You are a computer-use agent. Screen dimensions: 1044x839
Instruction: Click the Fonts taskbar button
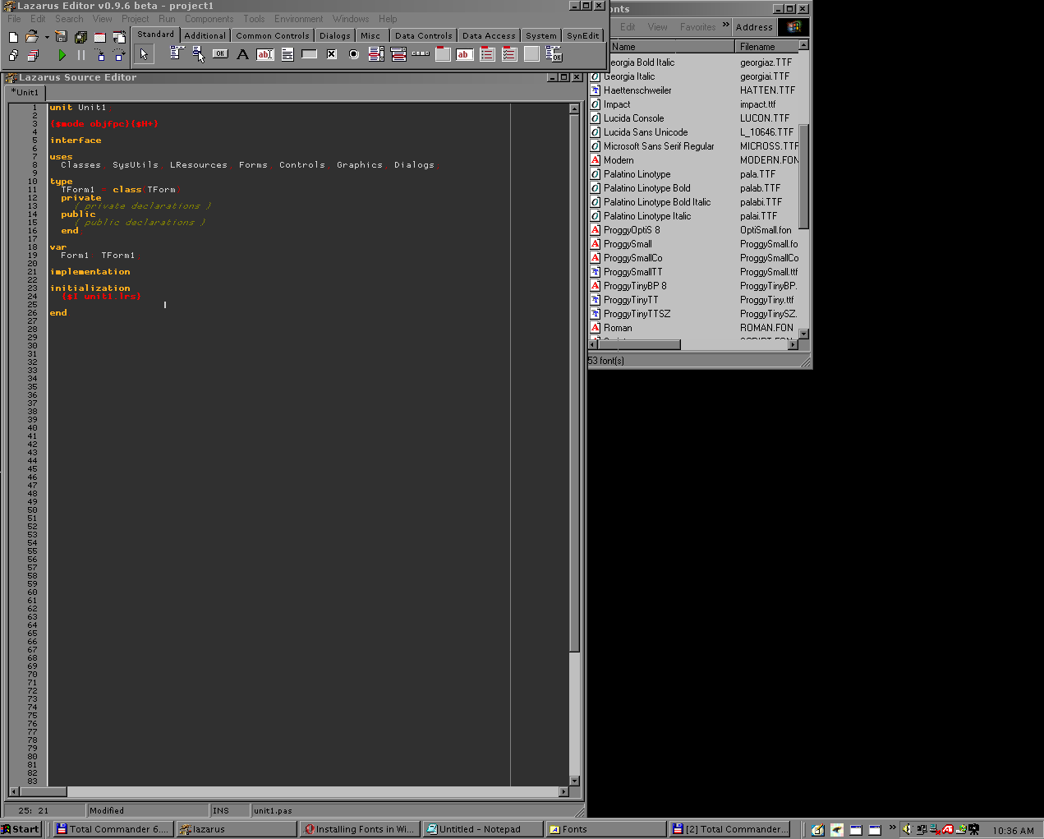pos(606,829)
